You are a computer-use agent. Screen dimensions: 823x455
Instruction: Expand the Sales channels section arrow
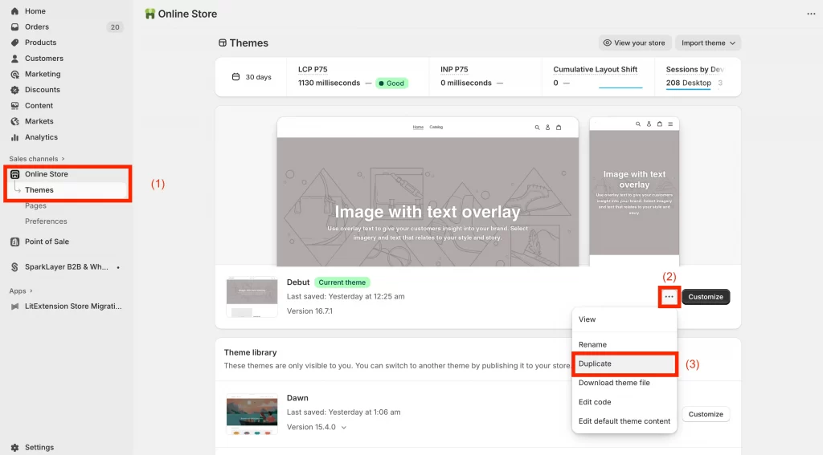[x=63, y=159]
